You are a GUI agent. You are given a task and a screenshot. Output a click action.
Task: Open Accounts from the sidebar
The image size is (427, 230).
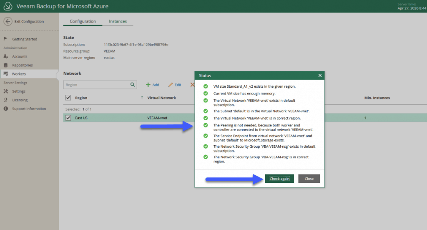click(x=20, y=56)
